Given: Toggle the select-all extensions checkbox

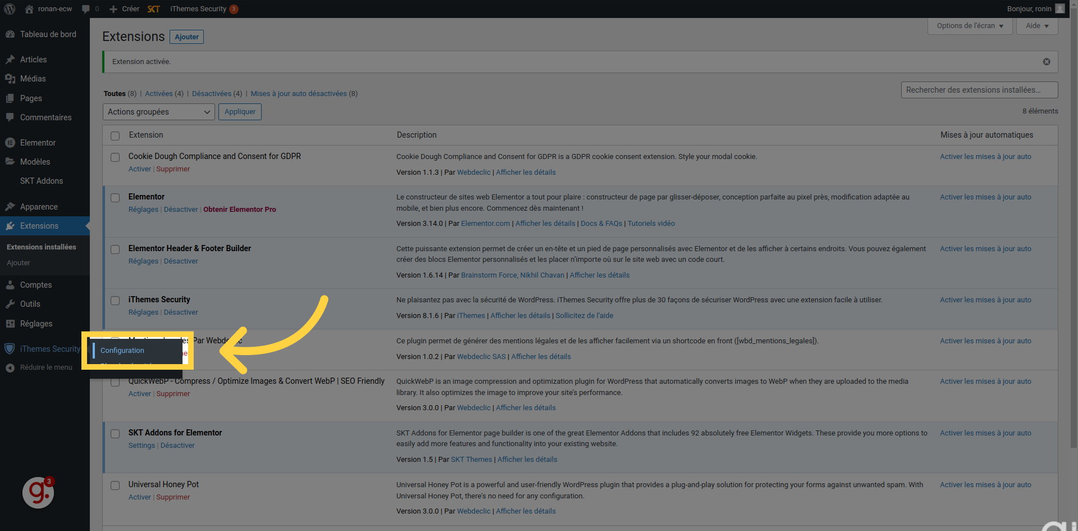Looking at the screenshot, I should coord(115,135).
